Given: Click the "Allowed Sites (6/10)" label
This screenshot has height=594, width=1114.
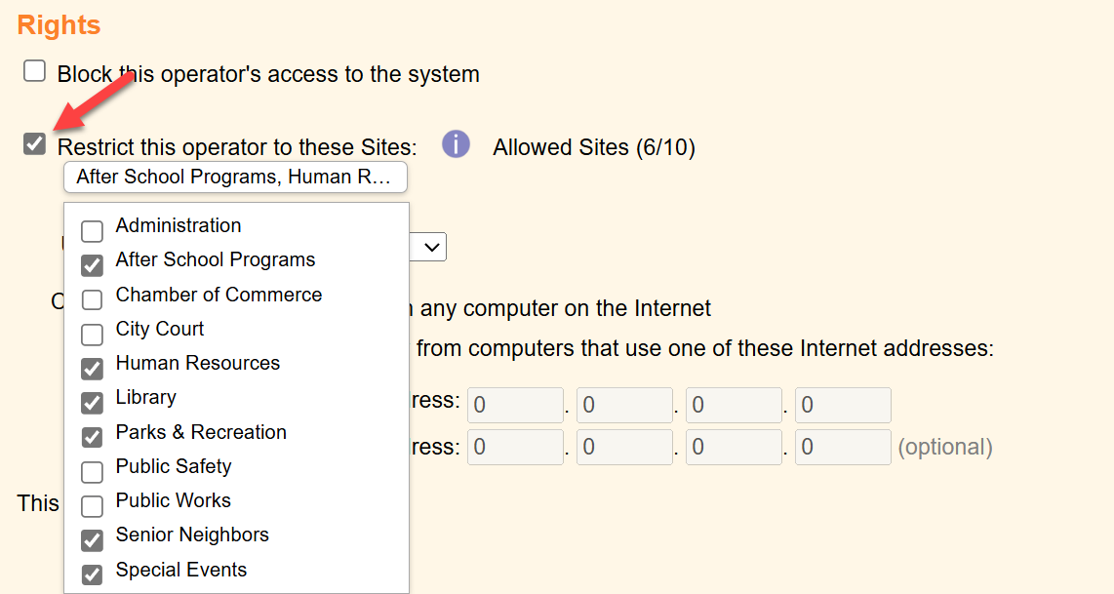Looking at the screenshot, I should click(593, 147).
